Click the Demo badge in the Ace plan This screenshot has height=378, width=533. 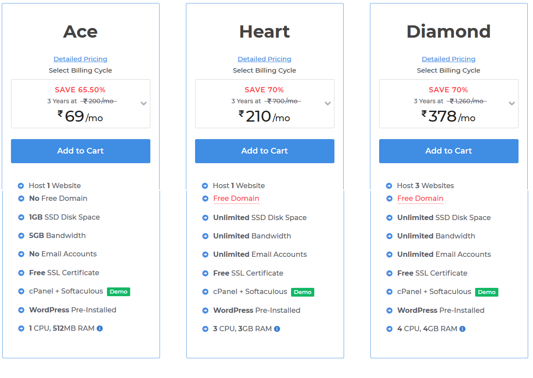coord(118,291)
